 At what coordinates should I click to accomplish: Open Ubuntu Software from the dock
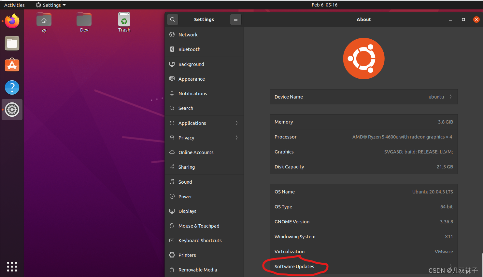click(x=12, y=65)
